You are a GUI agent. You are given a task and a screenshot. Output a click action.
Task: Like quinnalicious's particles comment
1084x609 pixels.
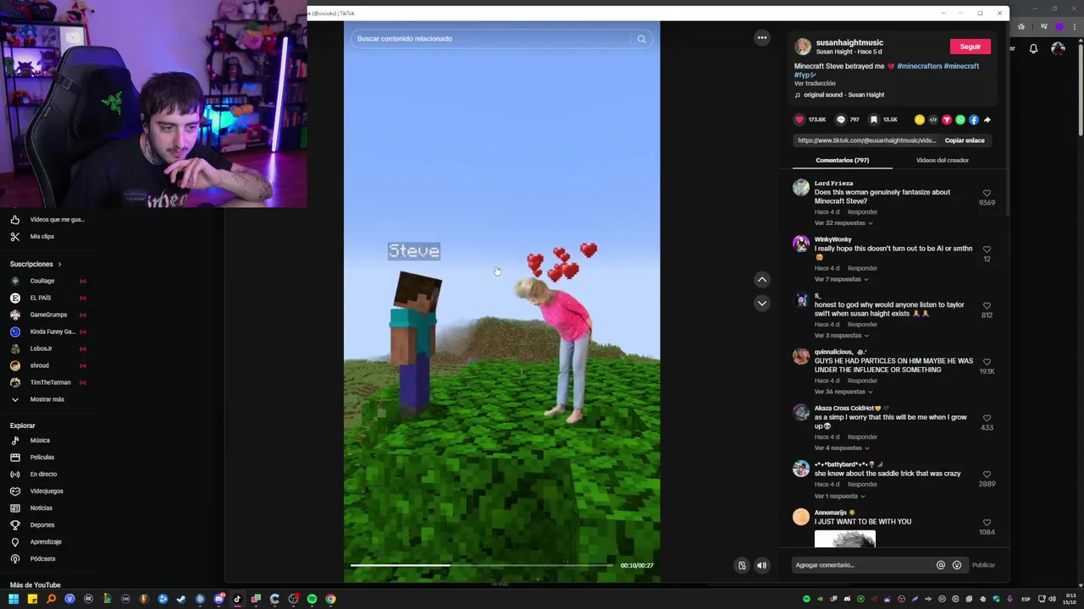987,362
